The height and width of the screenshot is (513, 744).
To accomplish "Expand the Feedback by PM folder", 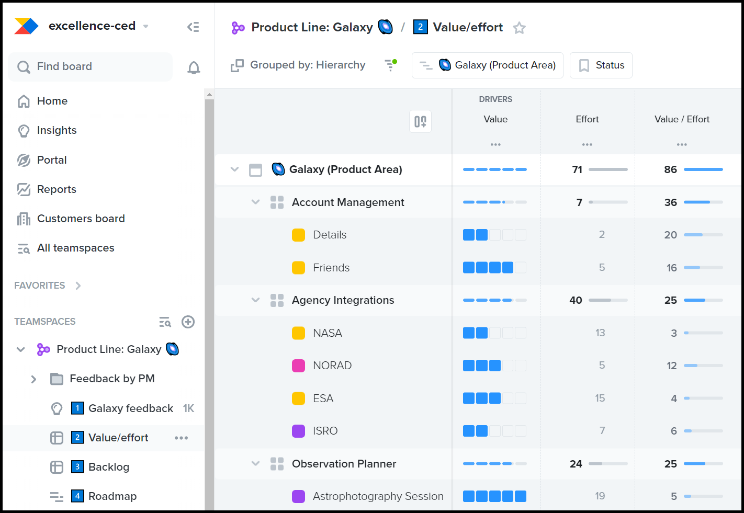I will [33, 379].
